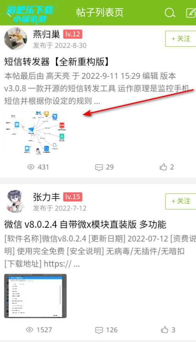
Task: Like the post with 2 thumbs-up
Action: click(x=163, y=167)
